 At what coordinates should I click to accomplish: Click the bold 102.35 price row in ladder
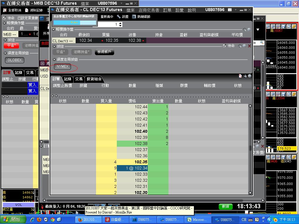[132, 162]
